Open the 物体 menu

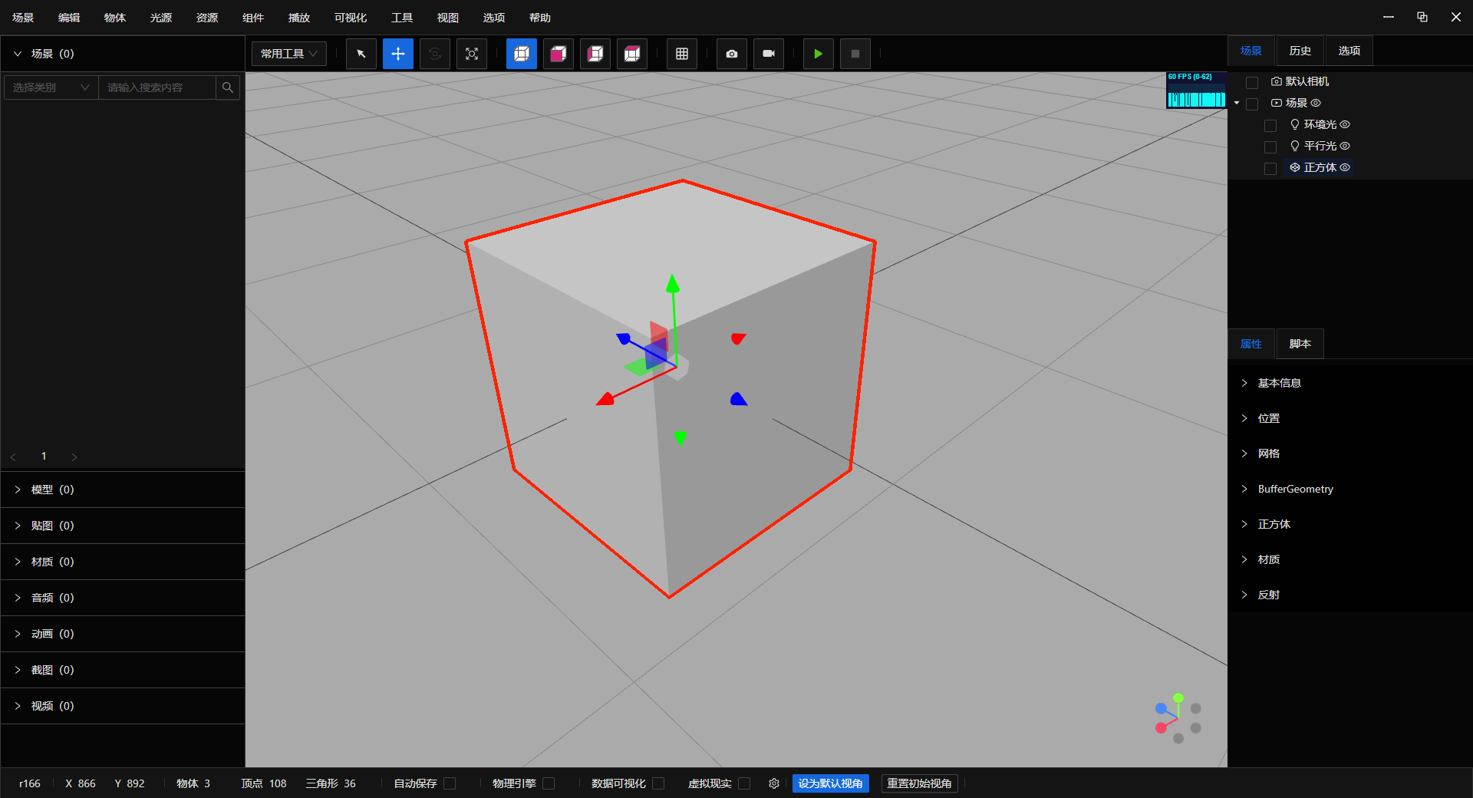point(114,18)
